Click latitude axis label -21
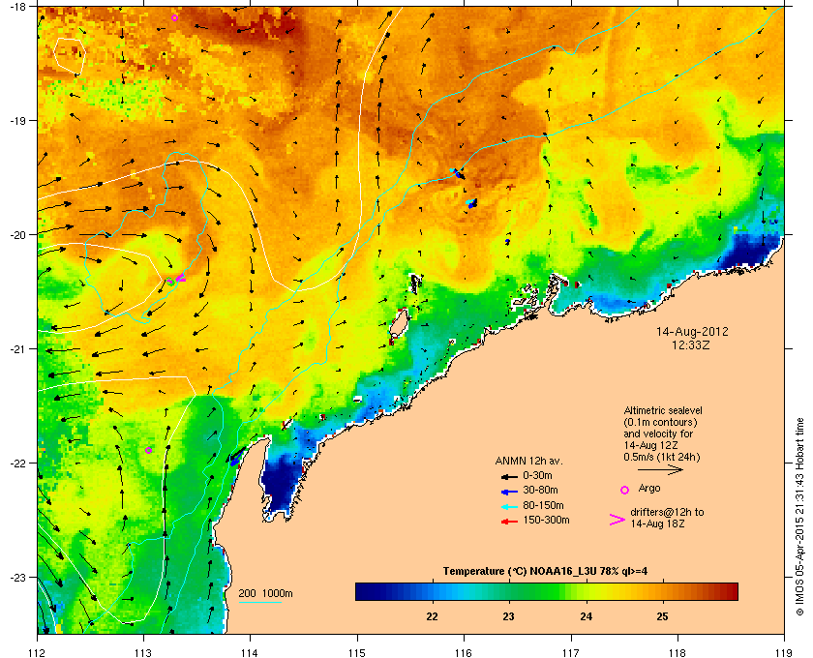Image resolution: width=813 pixels, height=658 pixels. click(x=16, y=349)
